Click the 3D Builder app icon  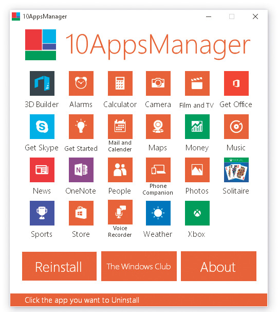point(42,83)
